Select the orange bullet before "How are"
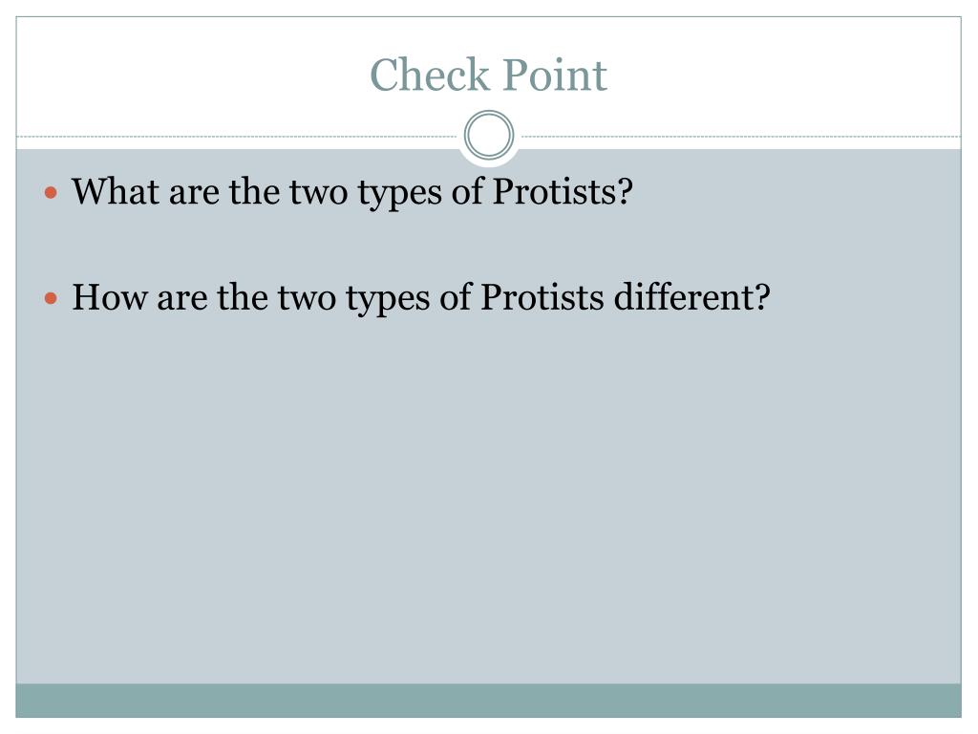The height and width of the screenshot is (734, 978). point(52,298)
